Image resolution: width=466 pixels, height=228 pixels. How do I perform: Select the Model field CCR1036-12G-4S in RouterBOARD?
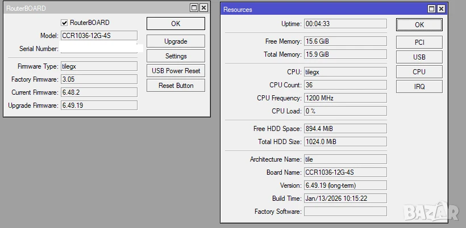[x=99, y=36]
